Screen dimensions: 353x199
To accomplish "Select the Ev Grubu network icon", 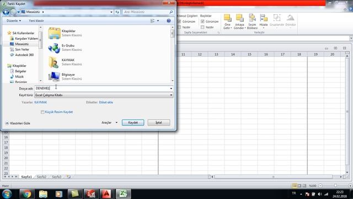I will point(54,48).
